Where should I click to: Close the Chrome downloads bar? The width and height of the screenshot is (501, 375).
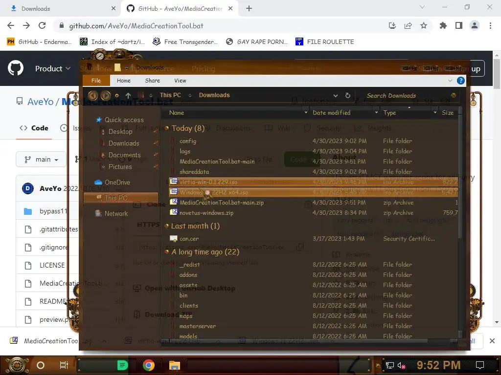point(492,341)
